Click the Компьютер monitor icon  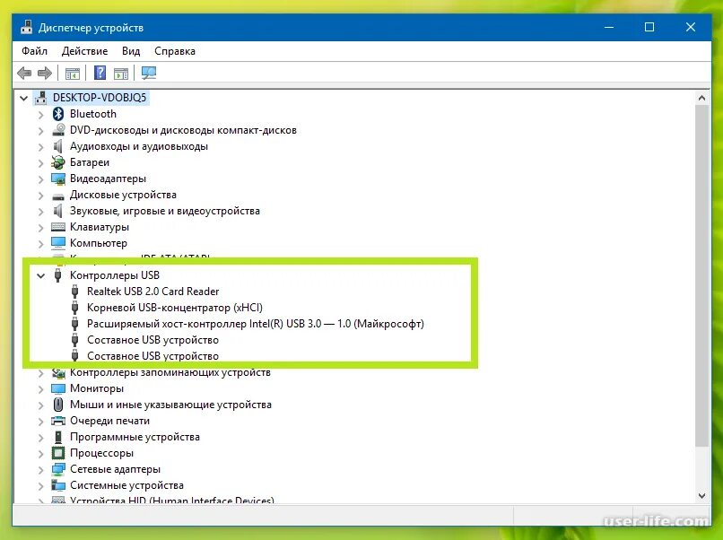pyautogui.click(x=58, y=242)
